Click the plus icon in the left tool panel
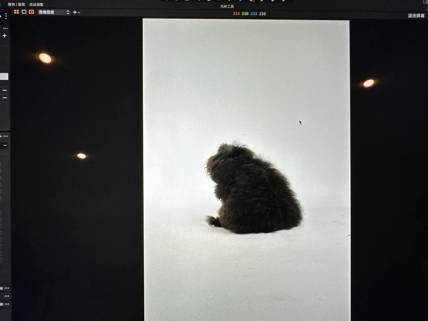This screenshot has width=428, height=321. pyautogui.click(x=5, y=36)
